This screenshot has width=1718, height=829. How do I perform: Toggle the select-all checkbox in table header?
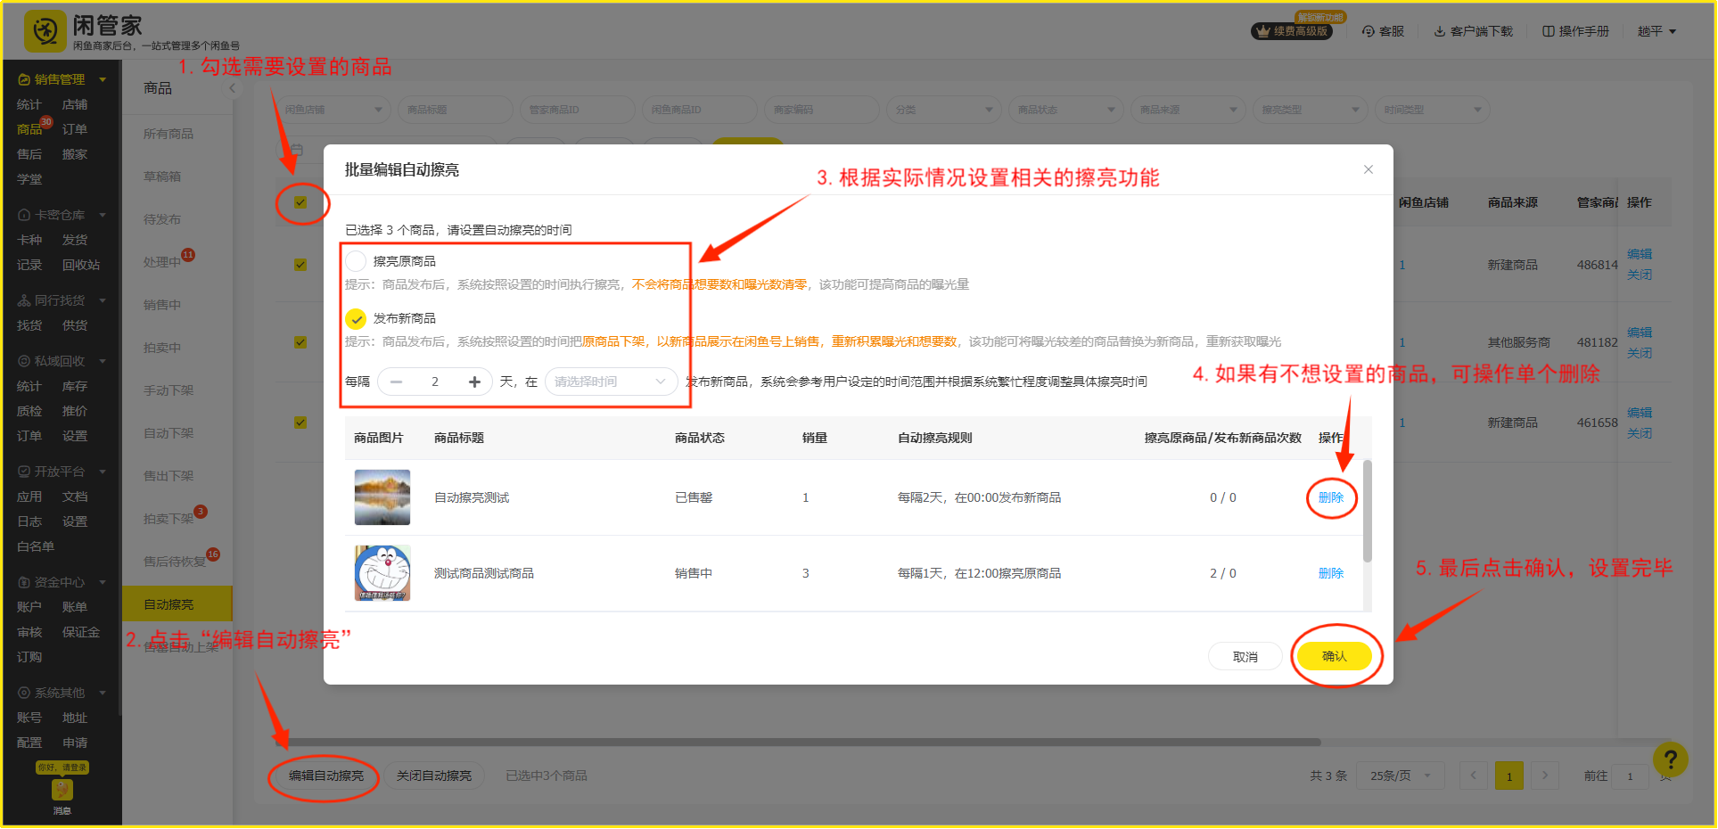pyautogui.click(x=300, y=202)
